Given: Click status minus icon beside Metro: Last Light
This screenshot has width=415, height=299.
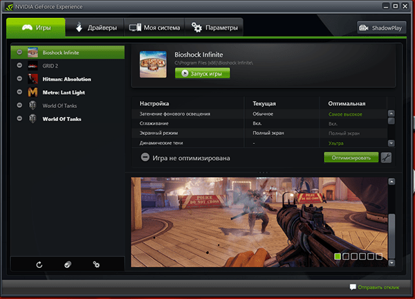Looking at the screenshot, I should coord(19,91).
